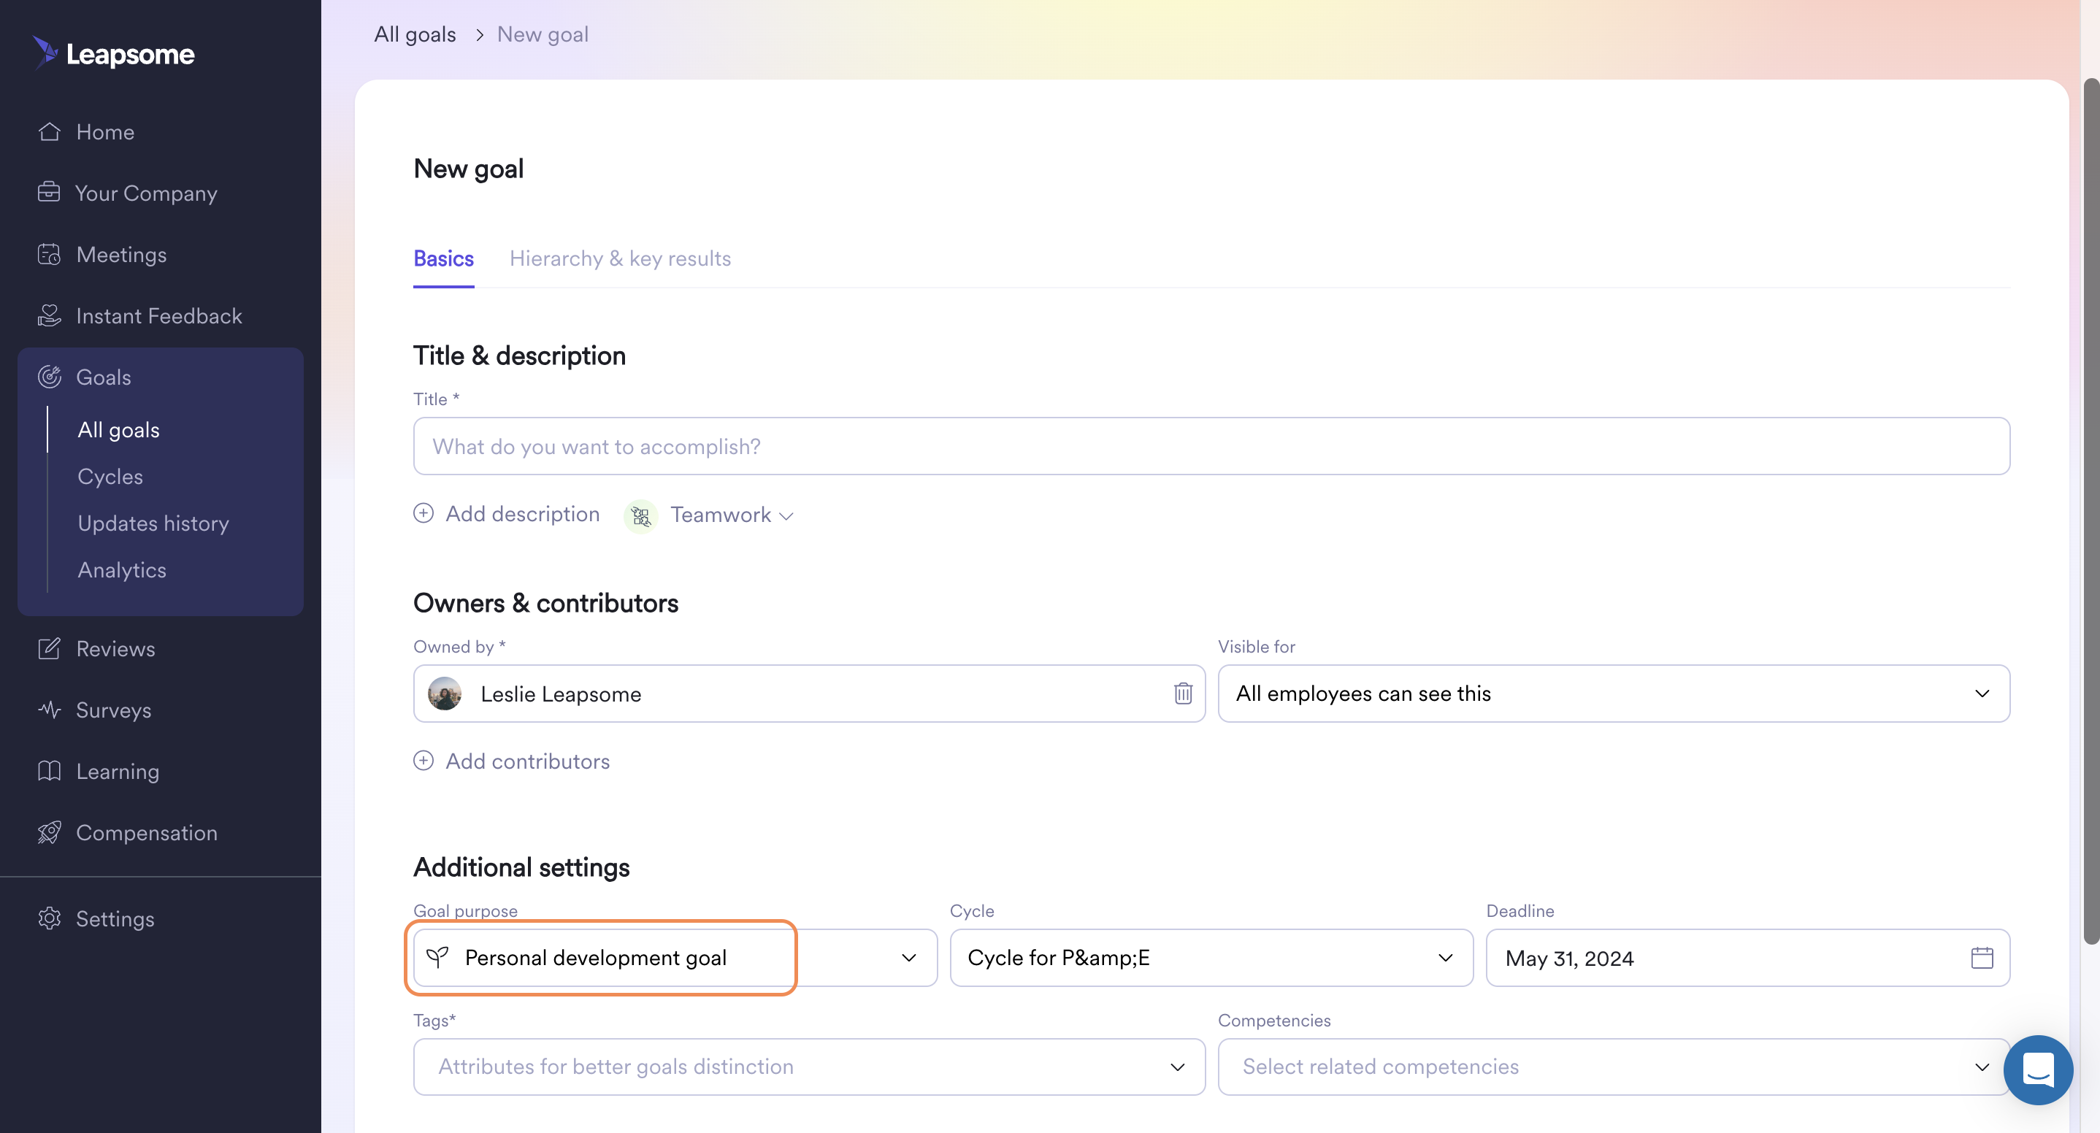The image size is (2100, 1133).
Task: Click the All goals breadcrumb link
Action: point(415,34)
